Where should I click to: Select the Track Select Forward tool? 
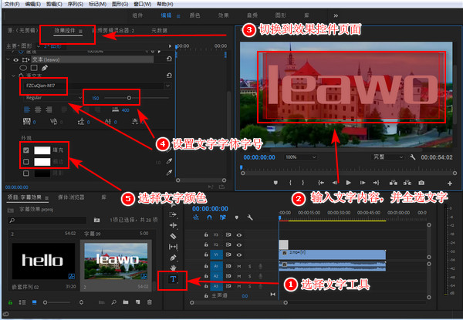point(173,214)
